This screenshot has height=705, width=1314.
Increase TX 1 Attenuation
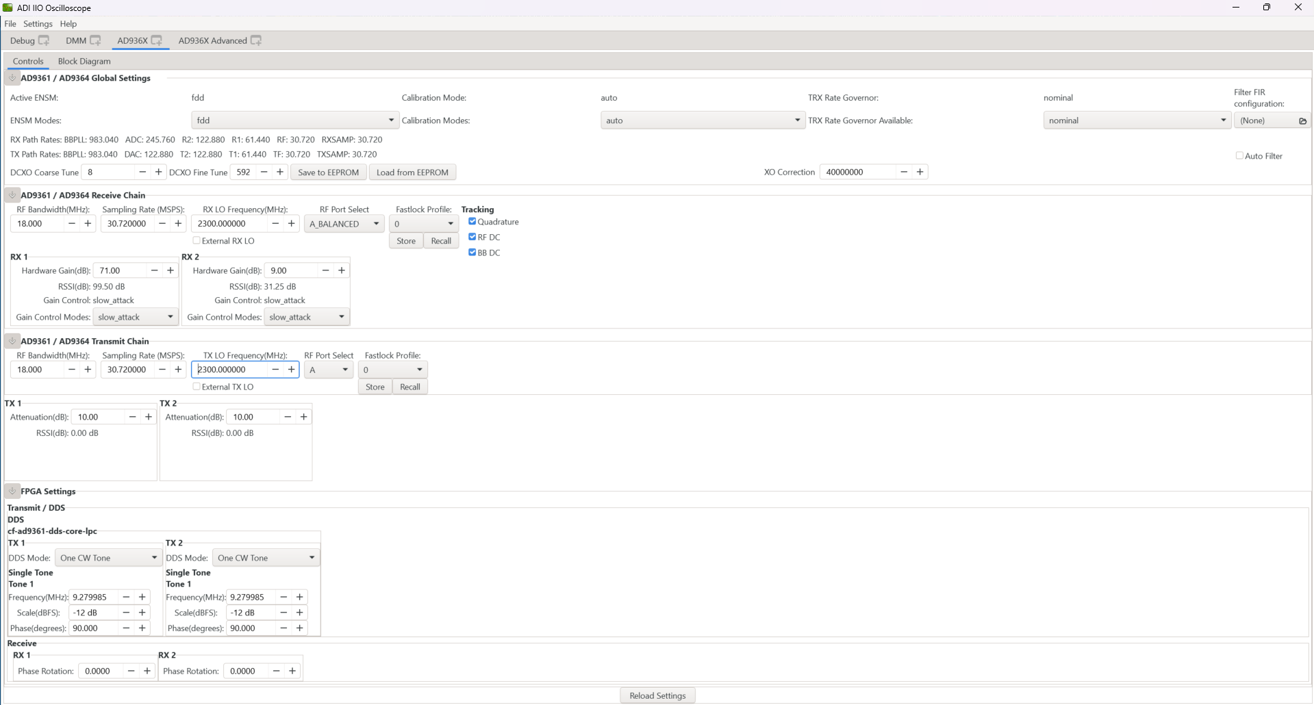coord(149,417)
